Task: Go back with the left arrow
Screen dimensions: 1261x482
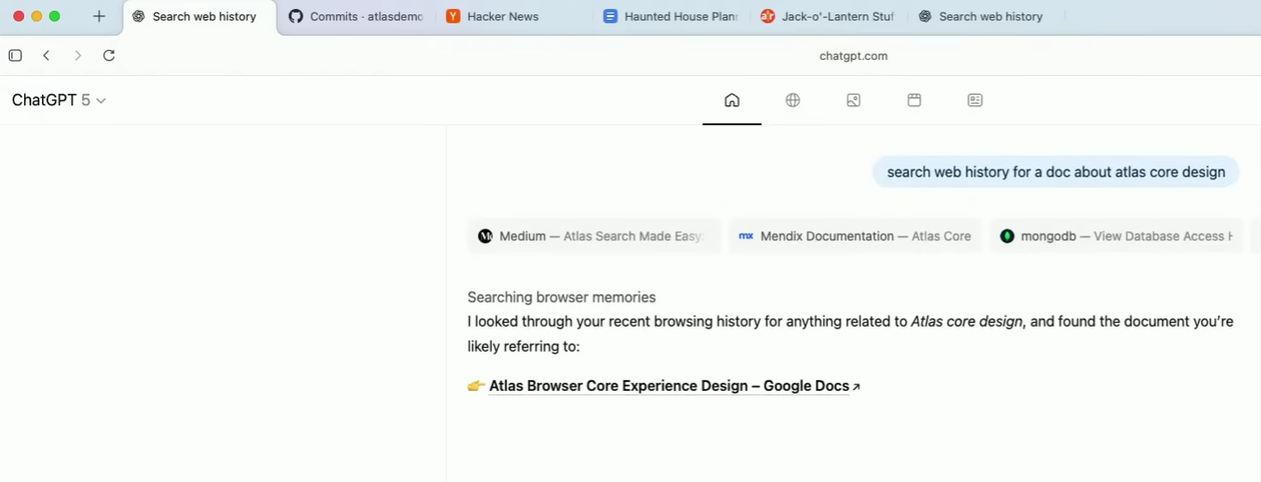Action: (x=46, y=55)
